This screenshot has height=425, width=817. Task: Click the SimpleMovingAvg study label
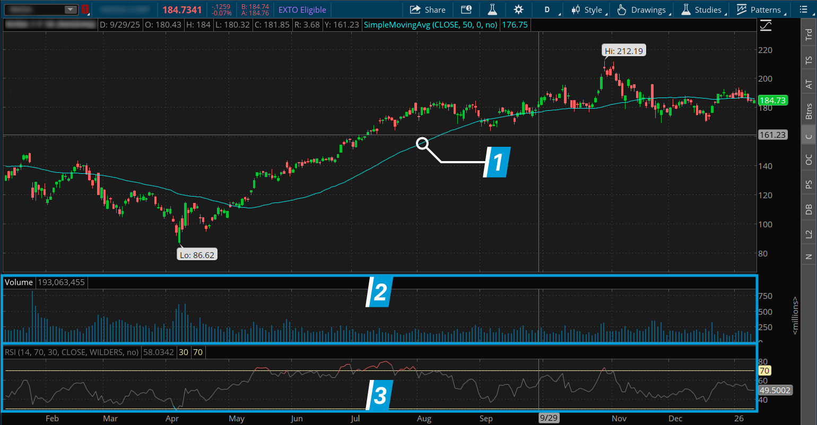431,24
